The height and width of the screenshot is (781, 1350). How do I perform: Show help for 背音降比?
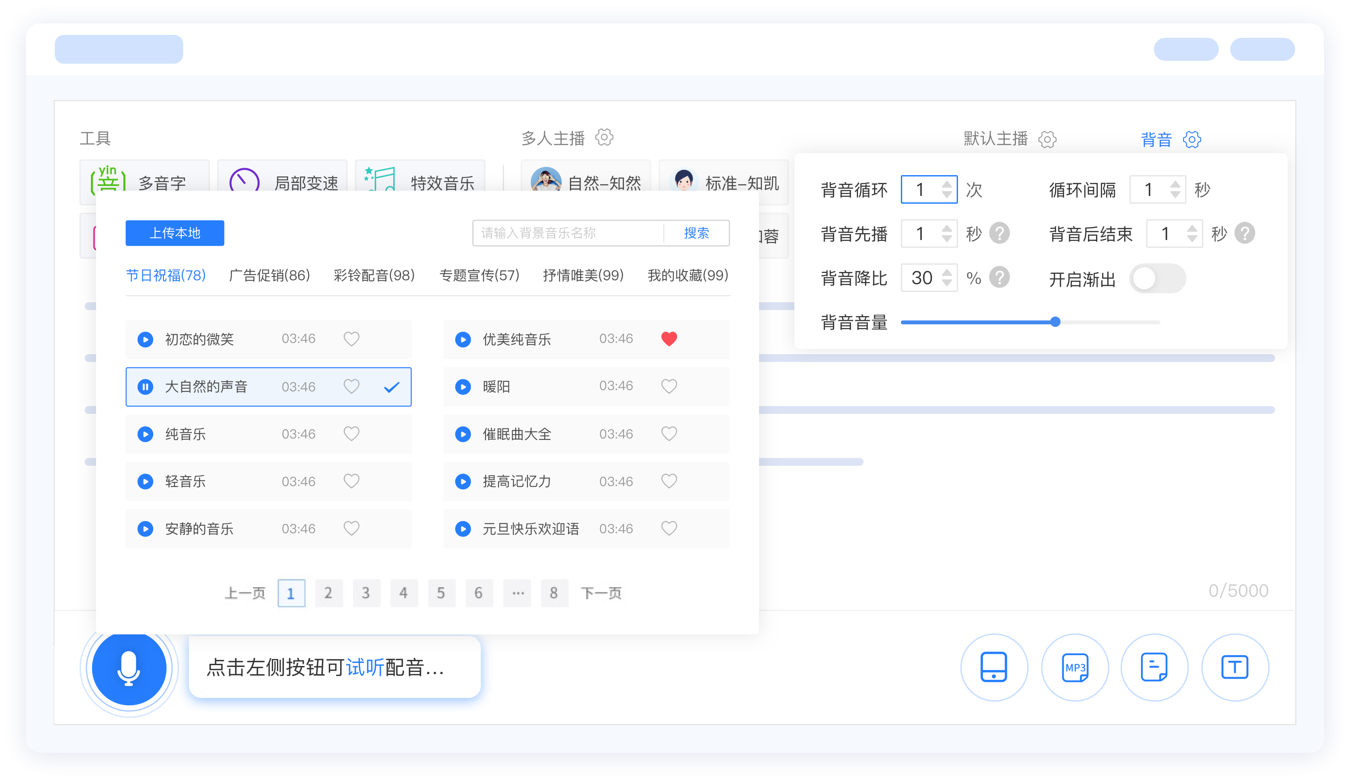pyautogui.click(x=999, y=278)
